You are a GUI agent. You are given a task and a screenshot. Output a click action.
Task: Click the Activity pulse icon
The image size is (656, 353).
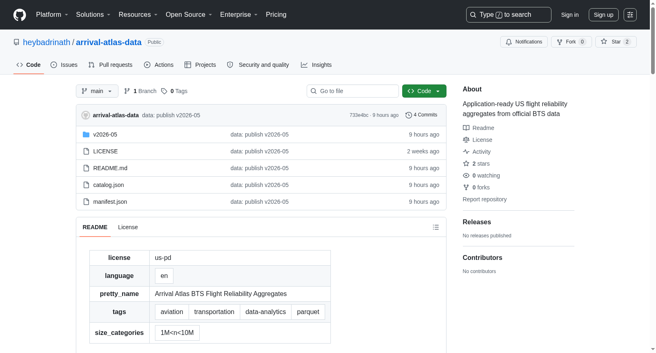coord(466,152)
